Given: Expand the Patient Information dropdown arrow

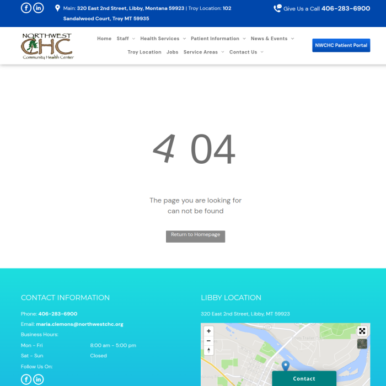Looking at the screenshot, I should coord(244,39).
